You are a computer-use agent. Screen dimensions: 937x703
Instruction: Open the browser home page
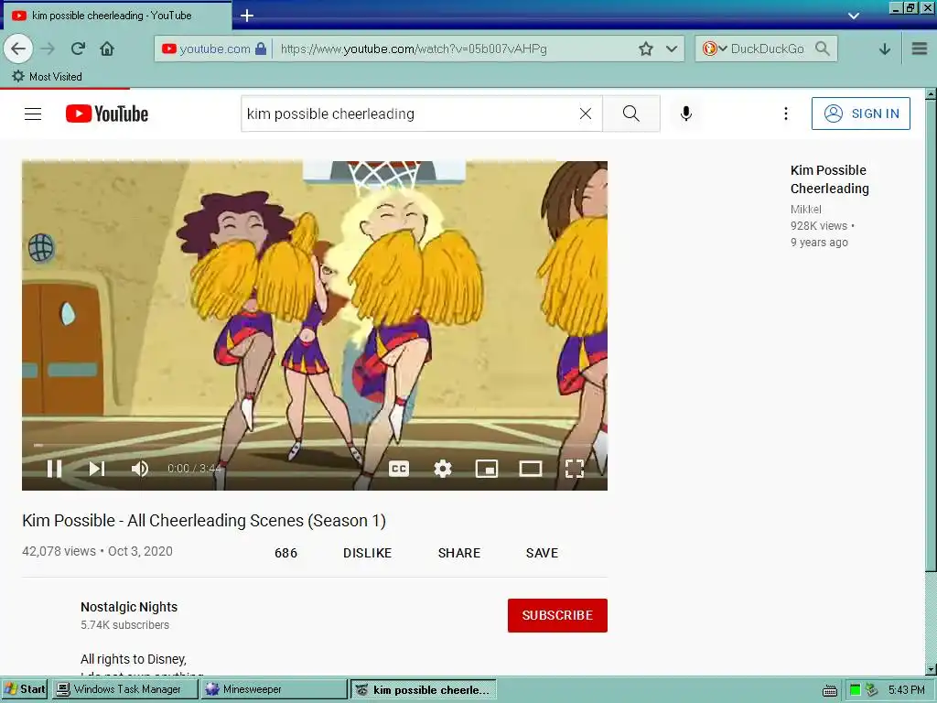click(107, 49)
